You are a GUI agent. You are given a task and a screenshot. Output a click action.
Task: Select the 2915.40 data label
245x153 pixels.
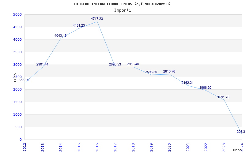tap(133, 64)
